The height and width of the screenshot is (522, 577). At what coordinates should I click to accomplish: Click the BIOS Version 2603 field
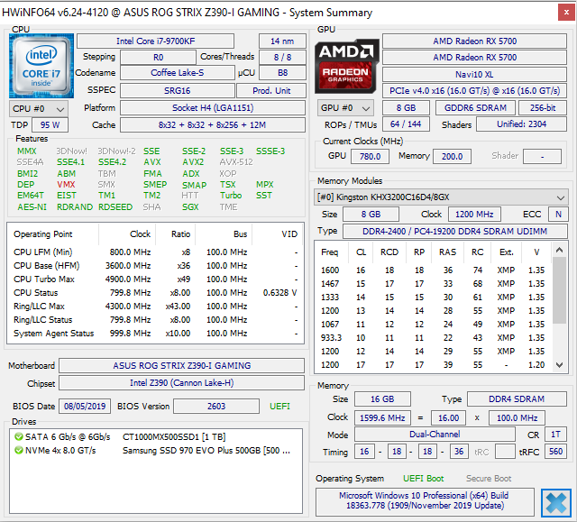216,406
